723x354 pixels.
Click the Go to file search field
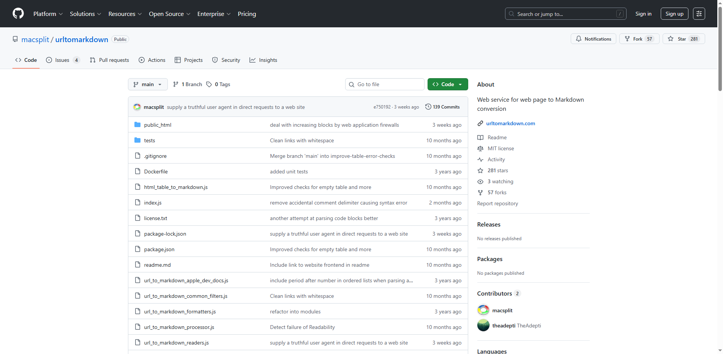point(384,84)
